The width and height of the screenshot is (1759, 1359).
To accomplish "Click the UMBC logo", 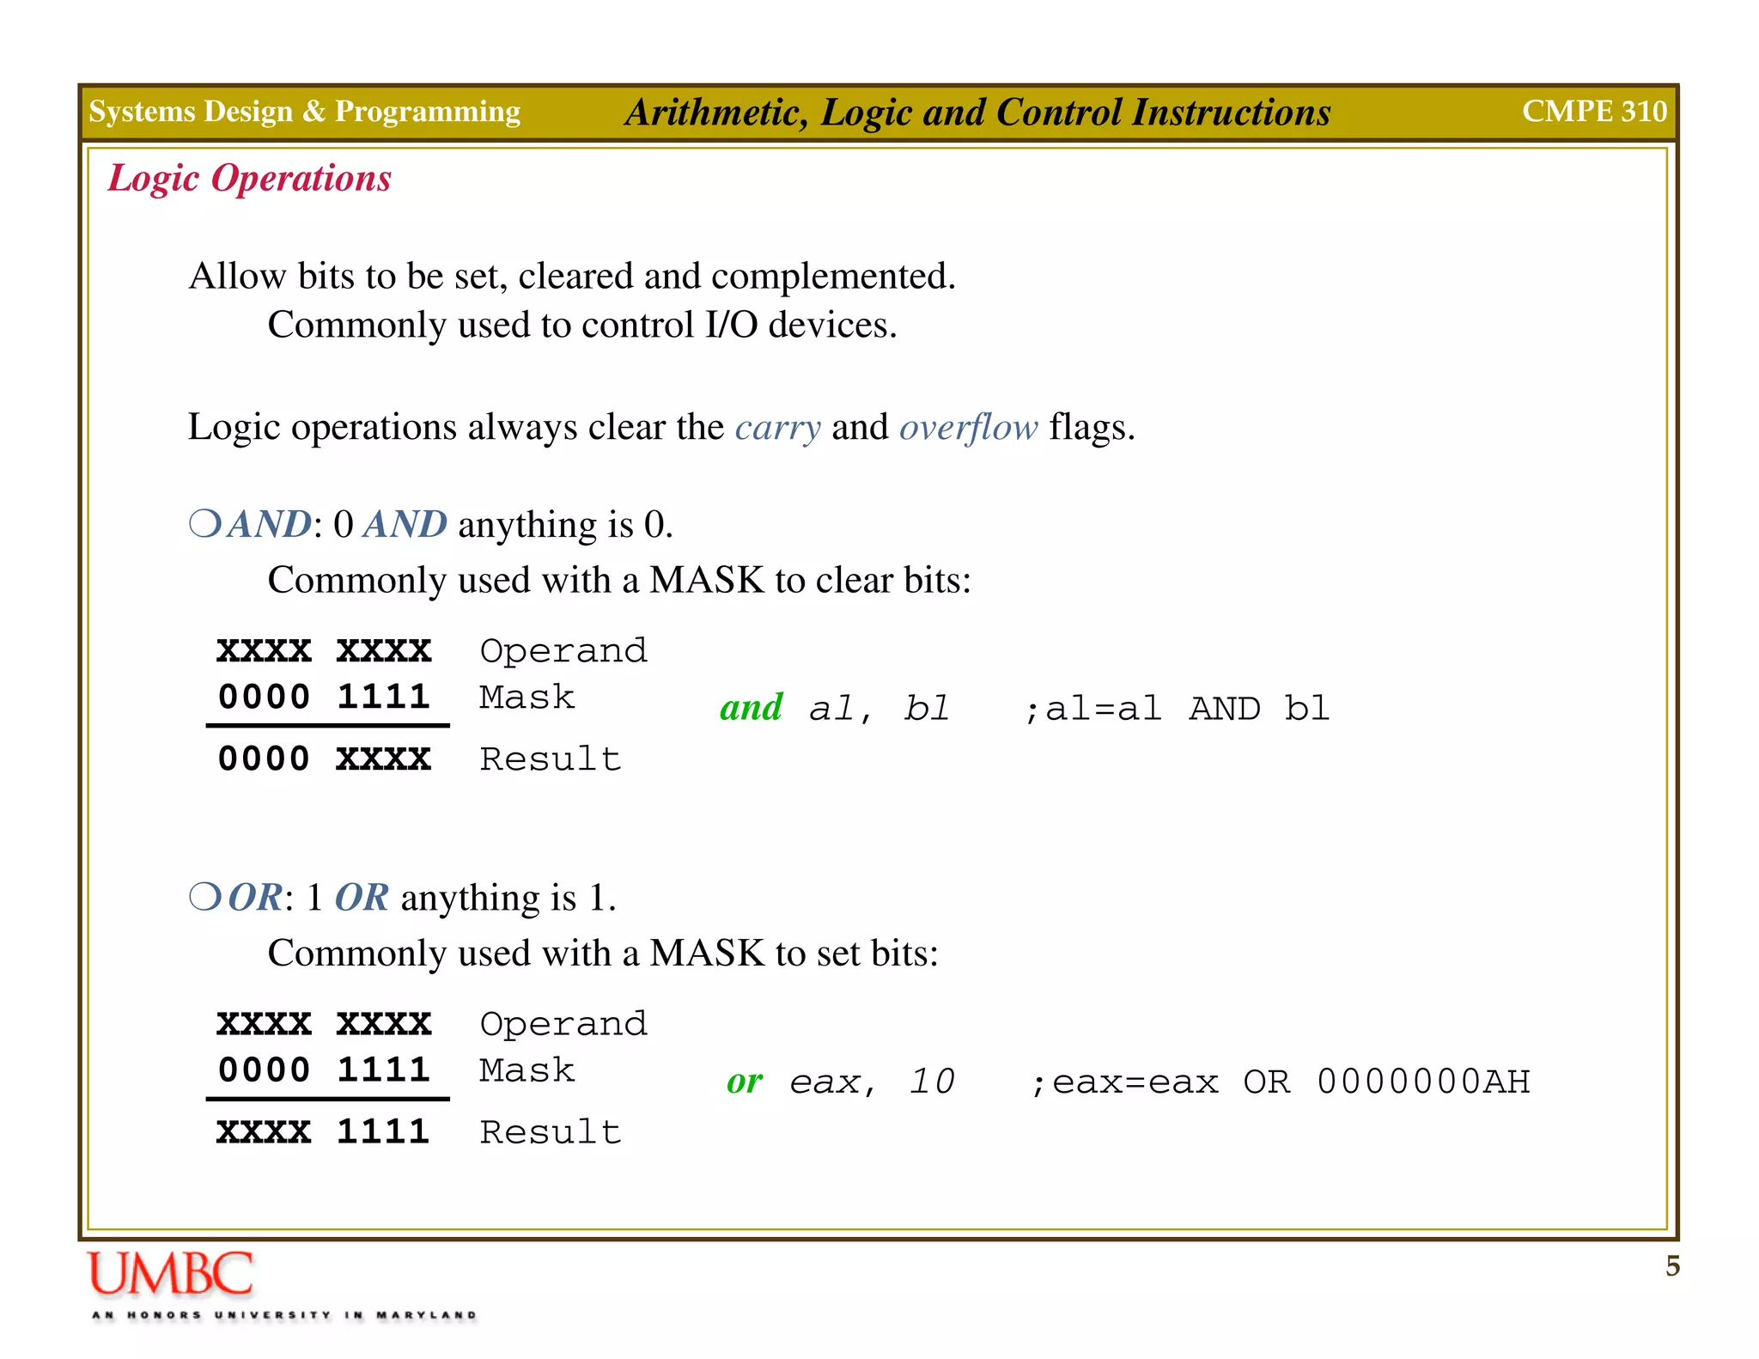I will click(x=170, y=1275).
